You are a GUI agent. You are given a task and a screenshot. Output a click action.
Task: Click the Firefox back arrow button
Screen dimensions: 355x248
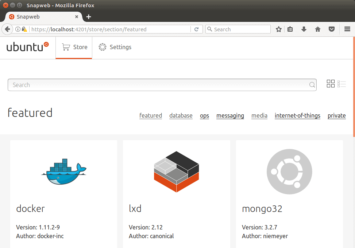pyautogui.click(x=7, y=29)
